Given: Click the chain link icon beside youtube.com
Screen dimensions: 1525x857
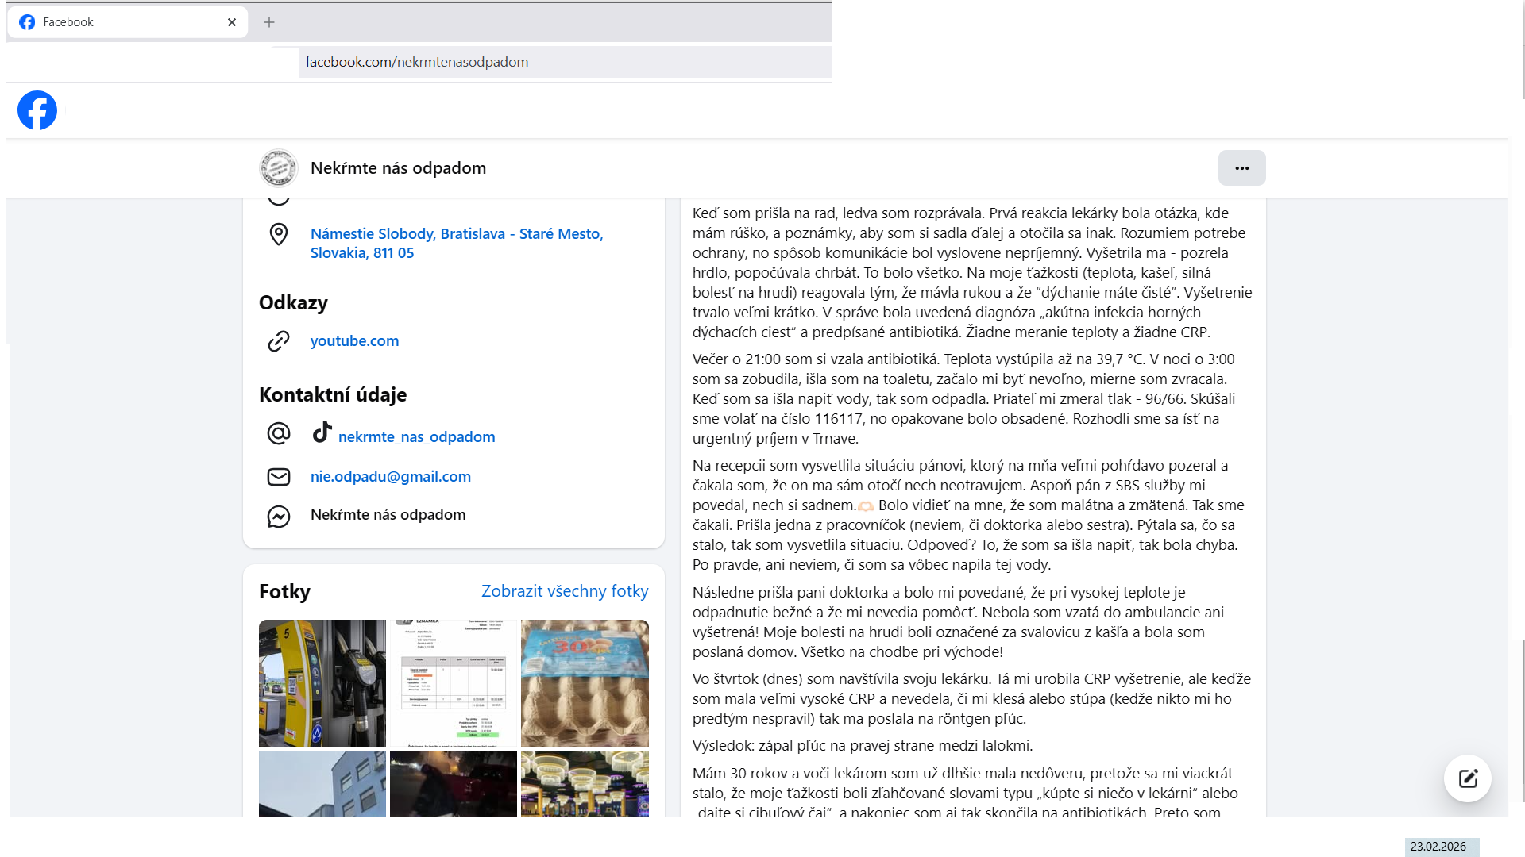Looking at the screenshot, I should [x=279, y=341].
